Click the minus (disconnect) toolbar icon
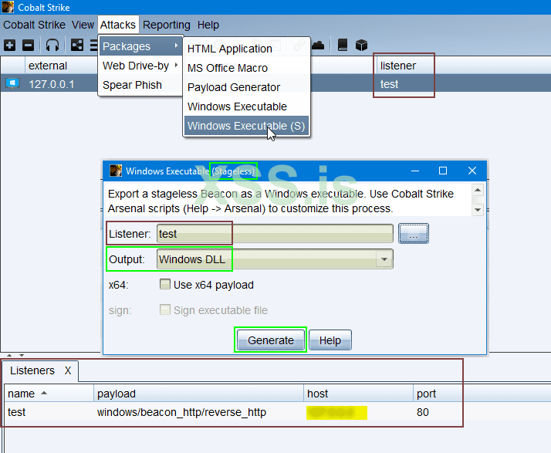The image size is (551, 453). (x=28, y=45)
